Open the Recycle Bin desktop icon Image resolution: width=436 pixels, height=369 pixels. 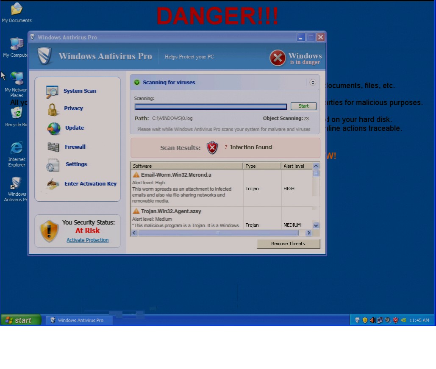(17, 113)
